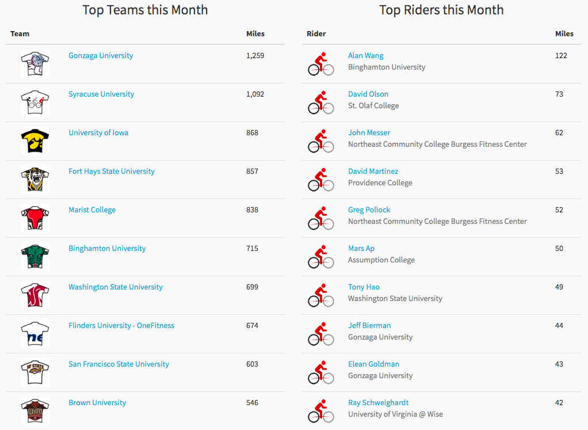This screenshot has width=588, height=430.
Task: Click the Marist College red jersey icon
Action: click(35, 218)
